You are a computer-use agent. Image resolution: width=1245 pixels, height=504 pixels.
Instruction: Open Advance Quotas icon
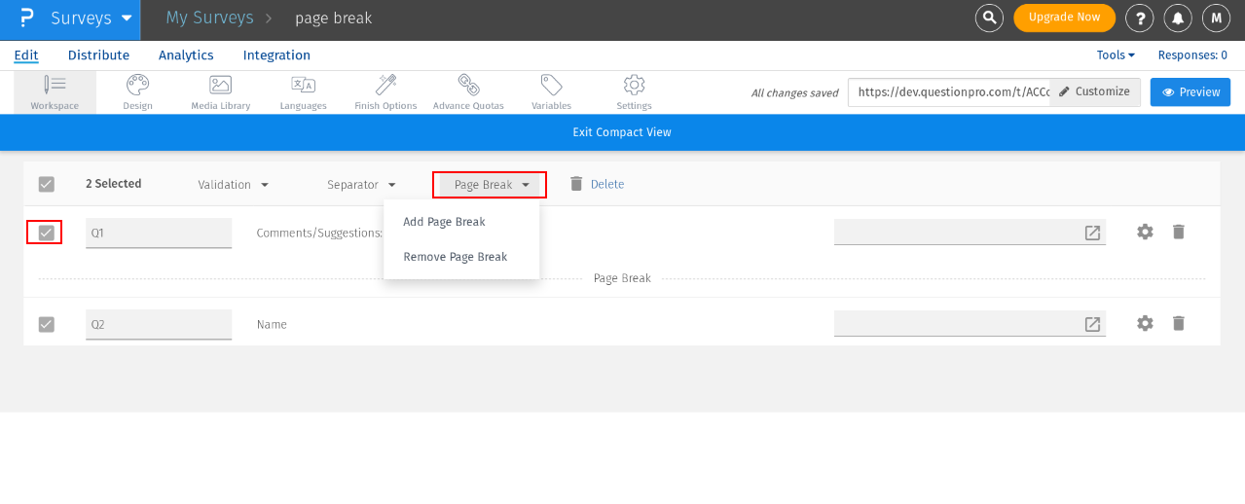click(468, 86)
